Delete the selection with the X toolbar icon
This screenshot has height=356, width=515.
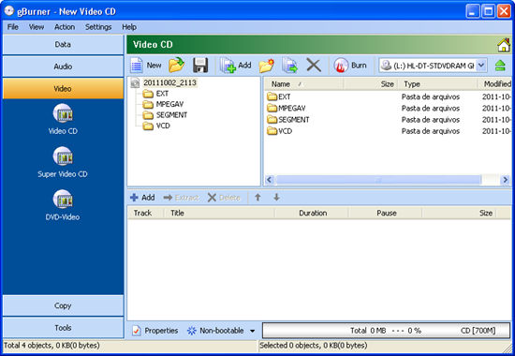(314, 65)
